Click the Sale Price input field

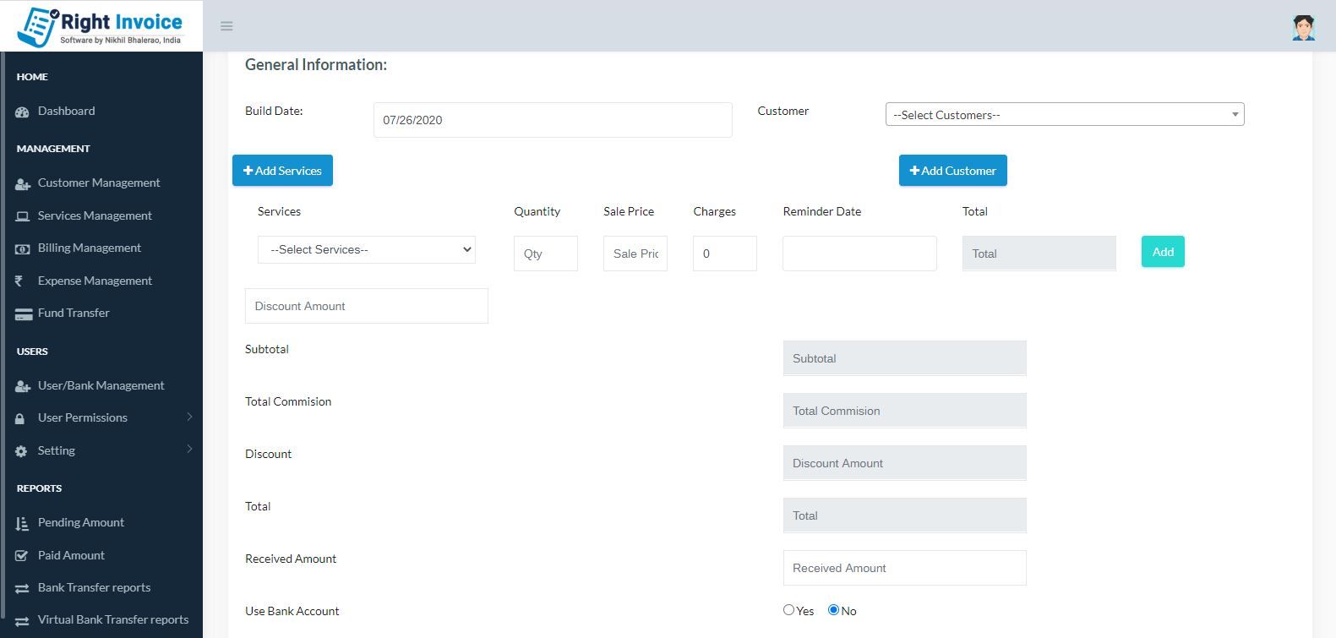click(635, 254)
